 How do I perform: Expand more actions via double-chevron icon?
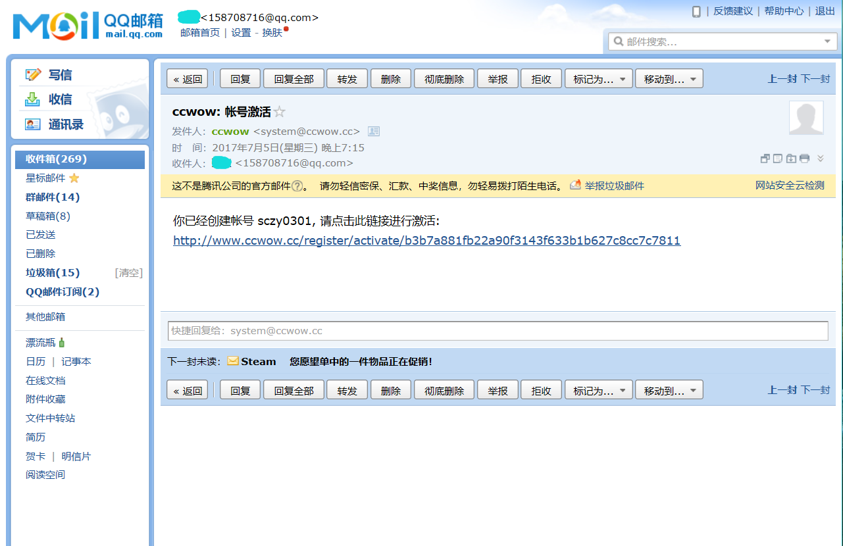(x=819, y=158)
